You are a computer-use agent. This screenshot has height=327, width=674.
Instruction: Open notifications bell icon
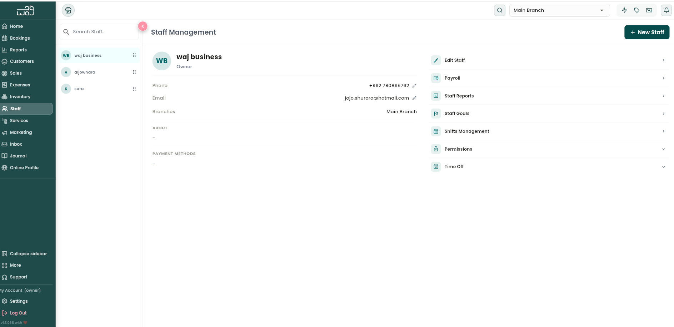click(666, 10)
